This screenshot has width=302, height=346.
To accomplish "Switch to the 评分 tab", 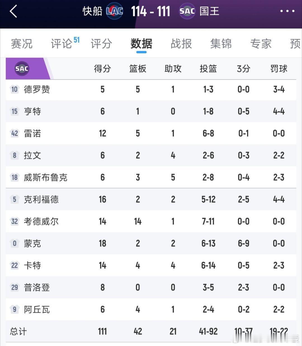I will click(x=101, y=44).
